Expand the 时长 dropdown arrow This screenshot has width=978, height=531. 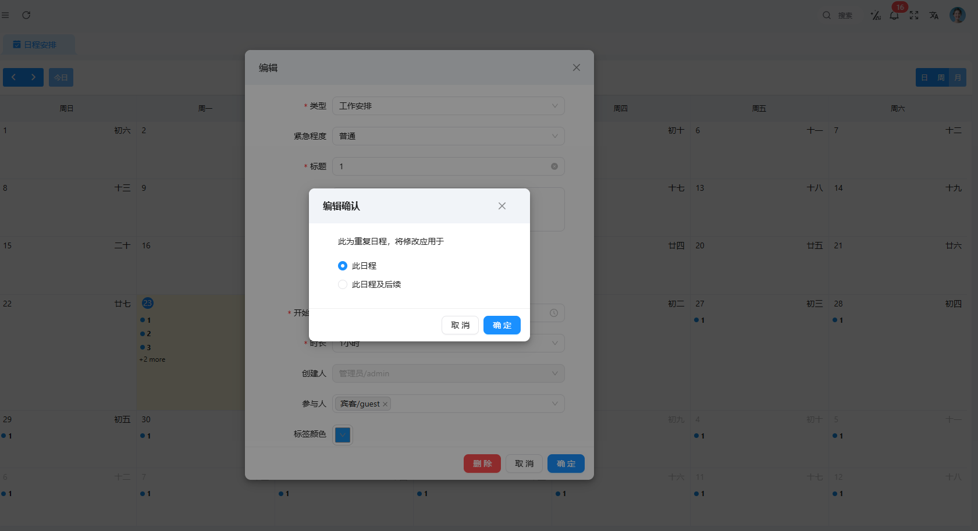(x=554, y=343)
